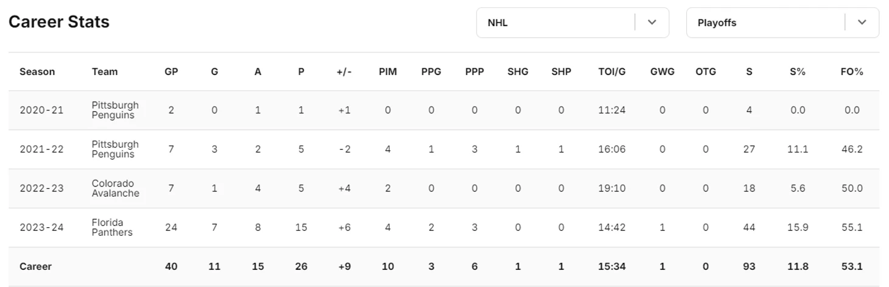The height and width of the screenshot is (287, 889).
Task: Sort by the GWG column header
Action: [662, 72]
